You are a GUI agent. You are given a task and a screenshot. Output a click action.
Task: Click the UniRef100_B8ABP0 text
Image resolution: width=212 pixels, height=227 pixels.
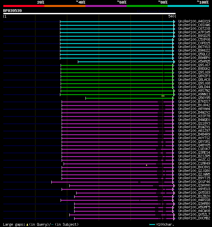pos(194,58)
